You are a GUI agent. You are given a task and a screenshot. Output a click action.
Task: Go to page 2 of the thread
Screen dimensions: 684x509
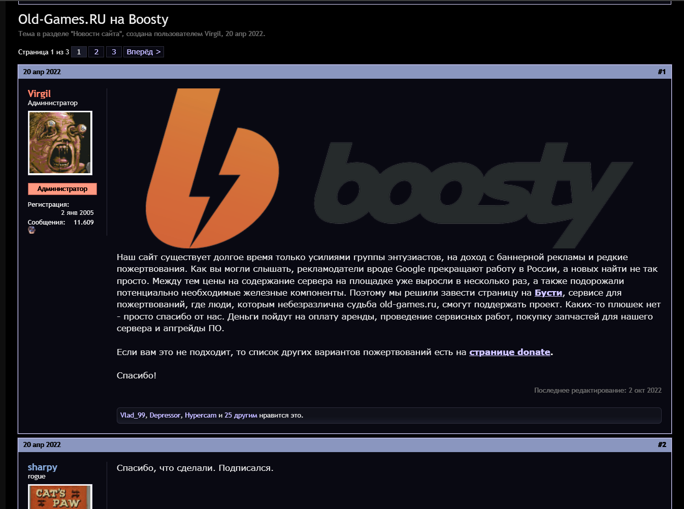(96, 52)
